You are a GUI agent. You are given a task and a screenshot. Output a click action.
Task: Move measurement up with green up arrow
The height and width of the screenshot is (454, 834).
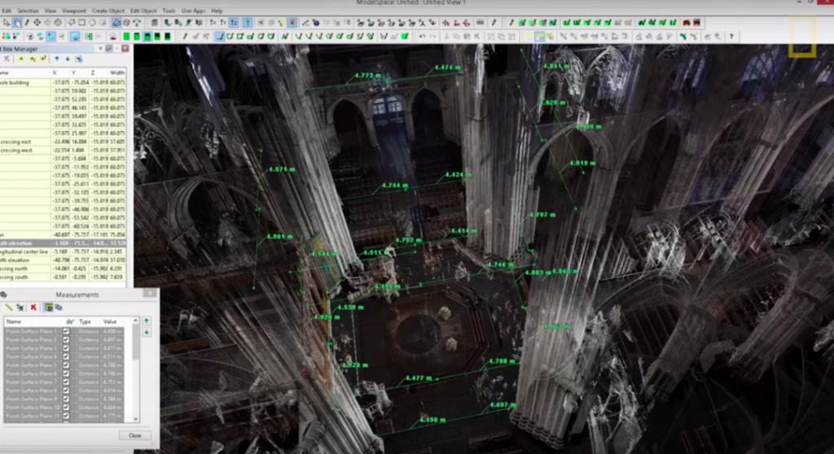pos(147,321)
